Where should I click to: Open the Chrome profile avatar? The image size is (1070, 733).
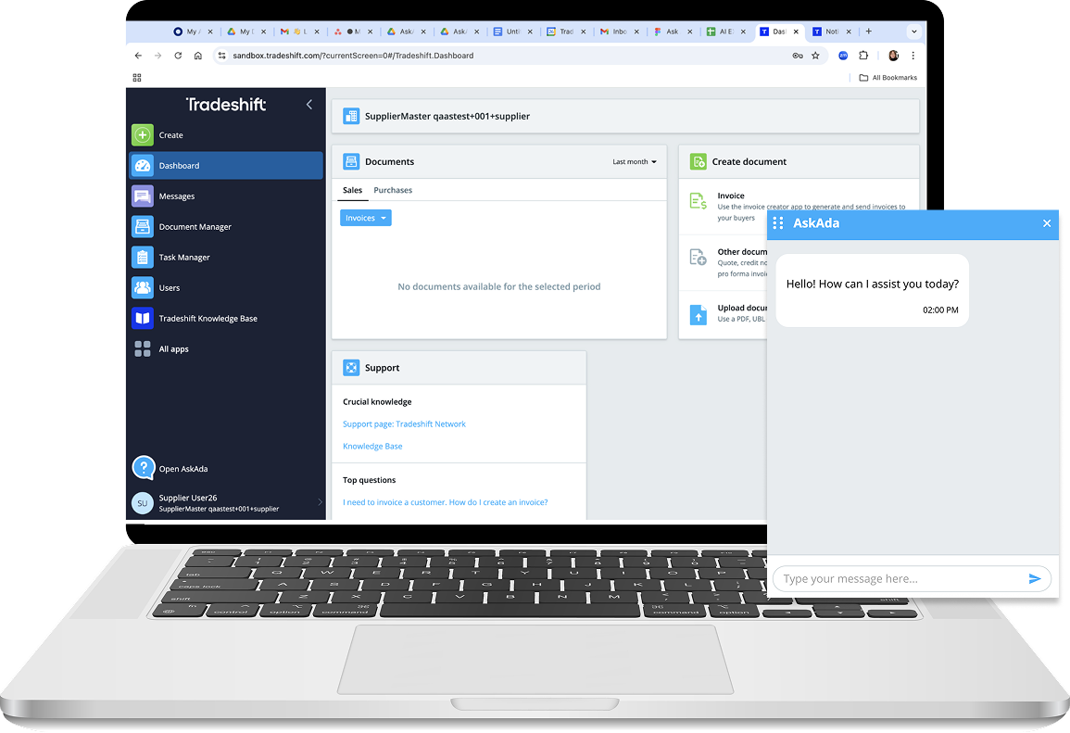(893, 56)
